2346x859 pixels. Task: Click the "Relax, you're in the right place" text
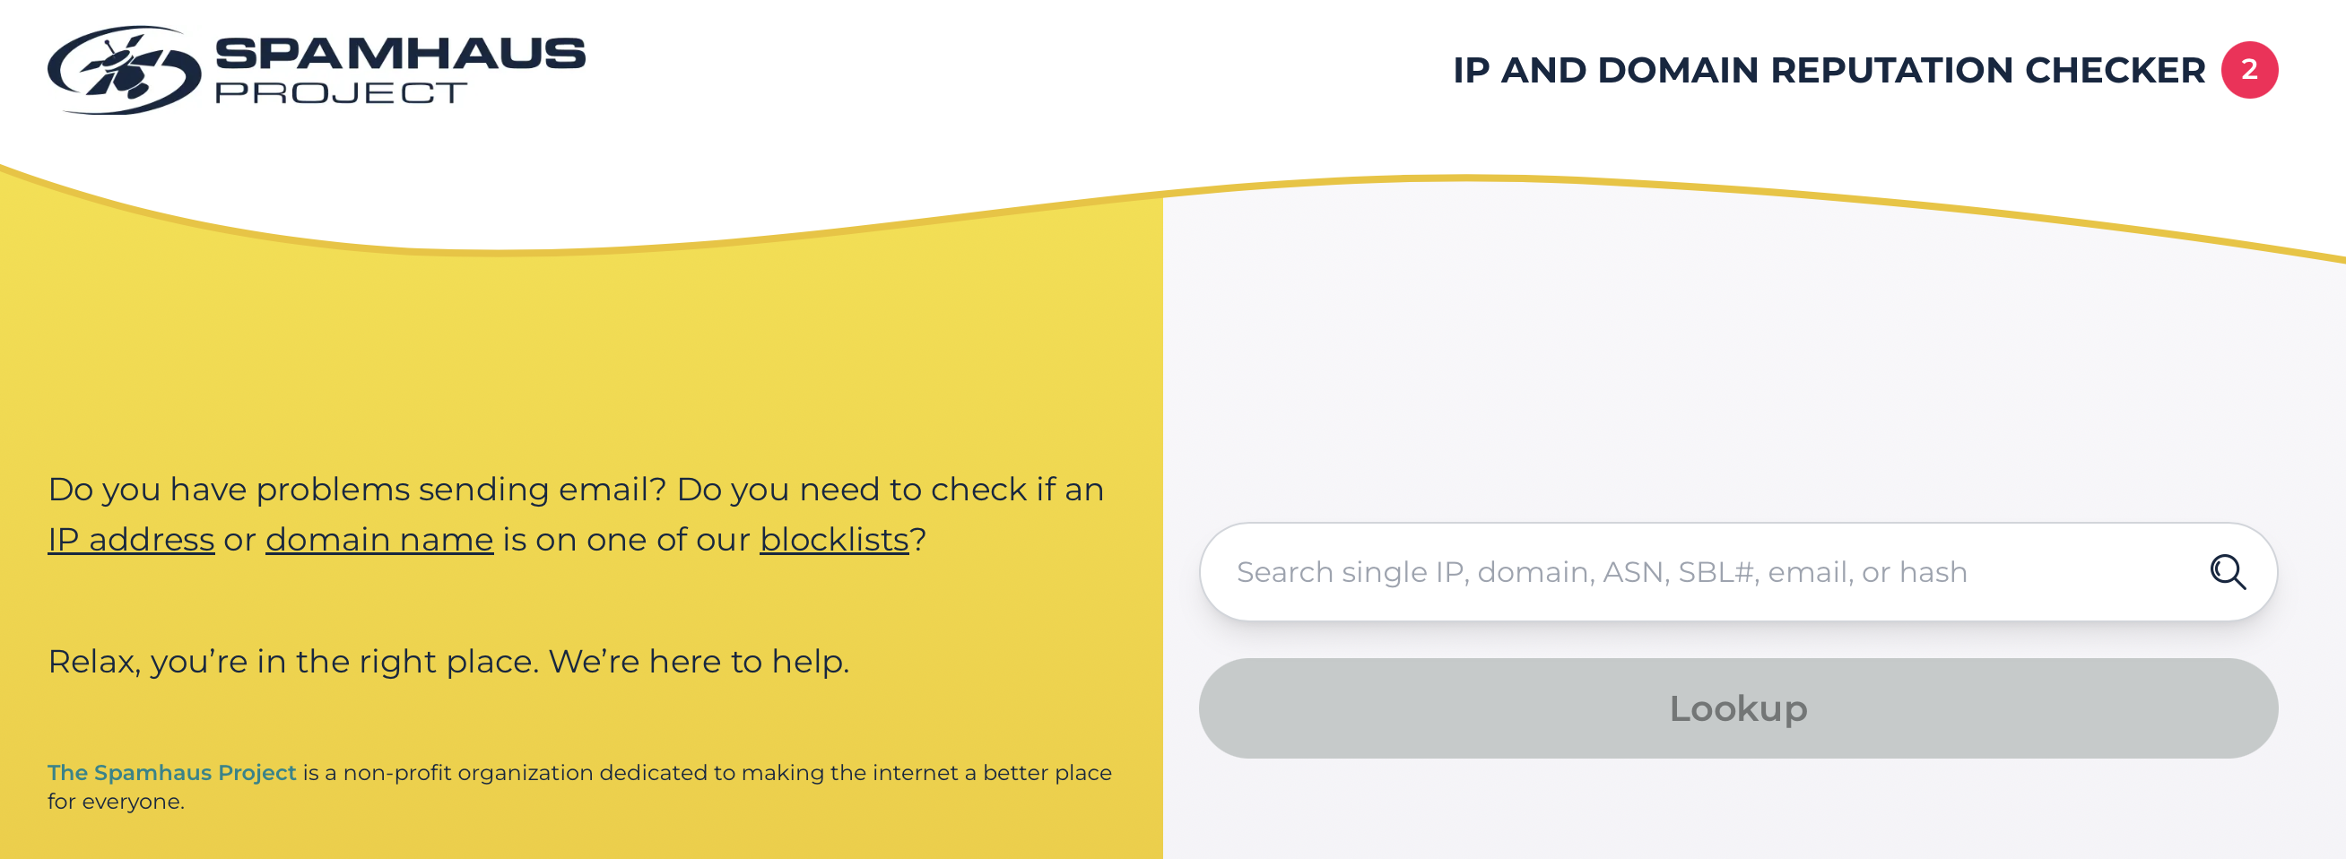pos(292,662)
